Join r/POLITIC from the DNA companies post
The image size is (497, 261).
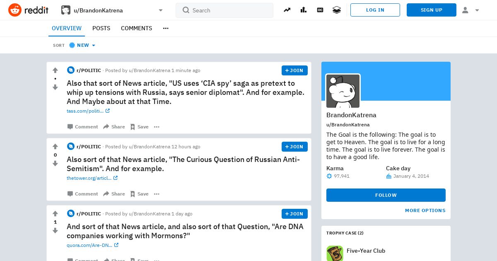pos(294,214)
